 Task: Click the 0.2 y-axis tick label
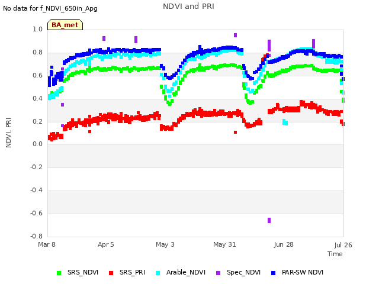click(37, 121)
